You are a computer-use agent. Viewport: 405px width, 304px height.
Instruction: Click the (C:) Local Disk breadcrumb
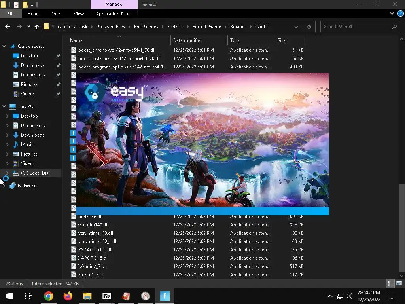pyautogui.click(x=73, y=27)
